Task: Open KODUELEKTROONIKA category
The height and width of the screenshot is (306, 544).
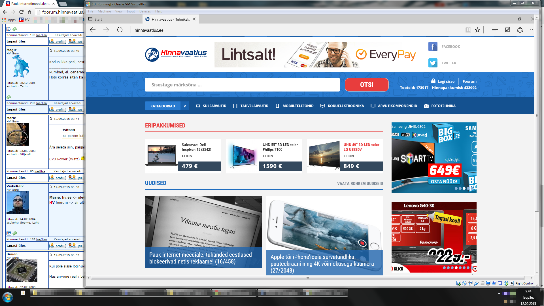Action: coord(342,106)
